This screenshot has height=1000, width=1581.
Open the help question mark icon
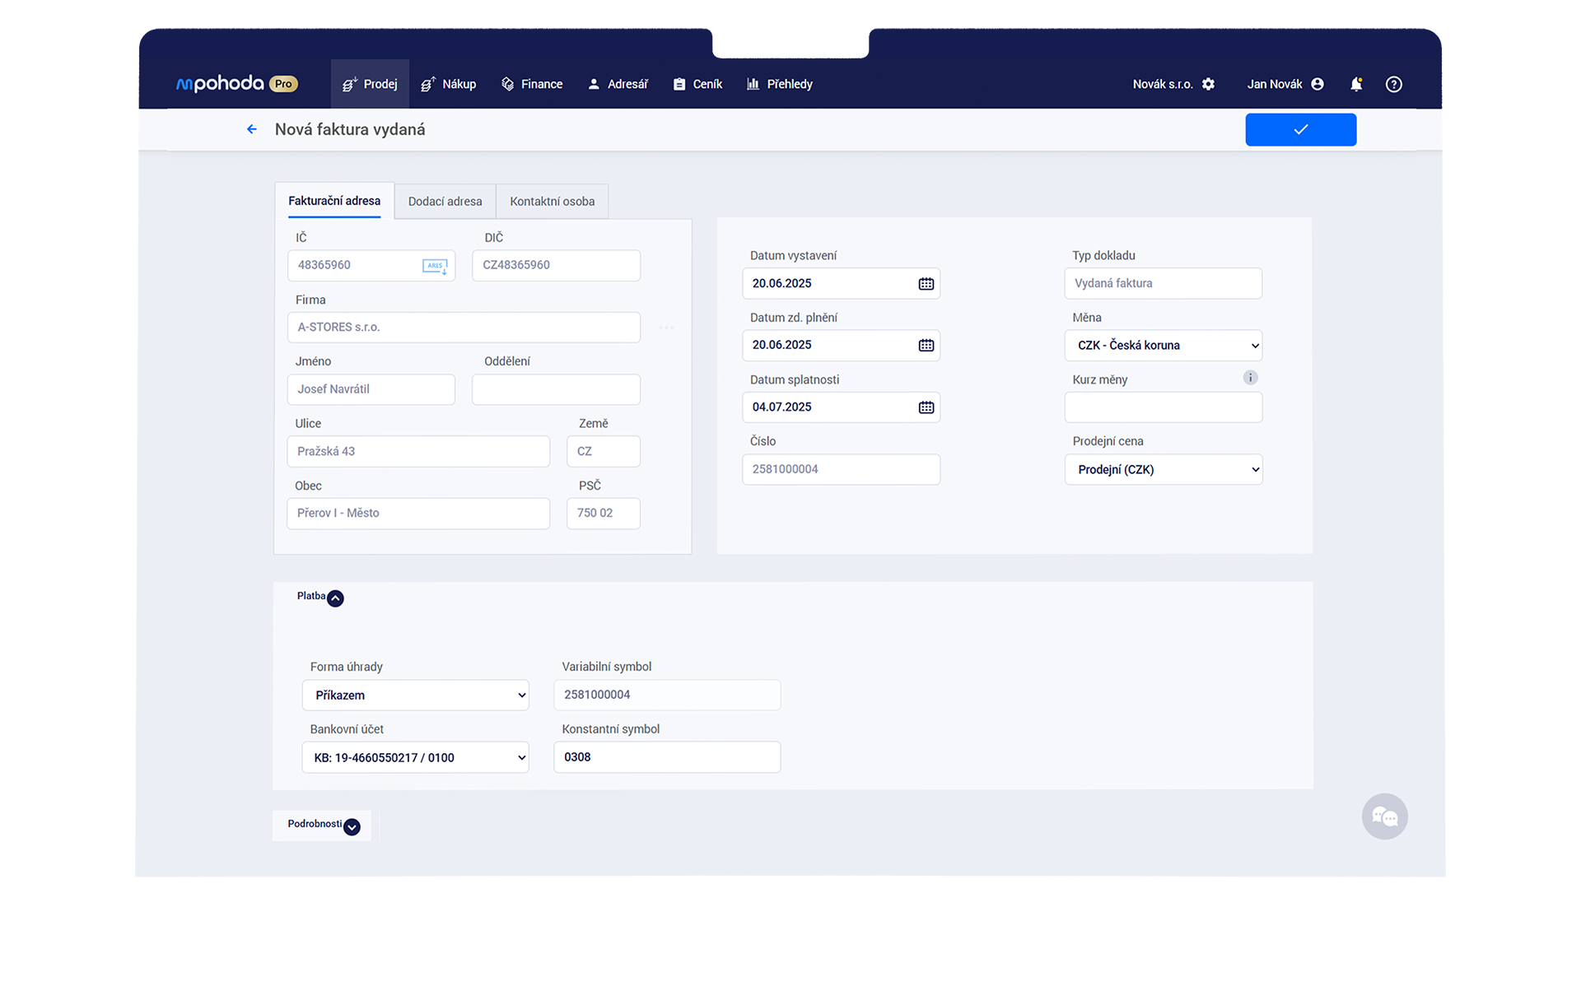point(1393,84)
